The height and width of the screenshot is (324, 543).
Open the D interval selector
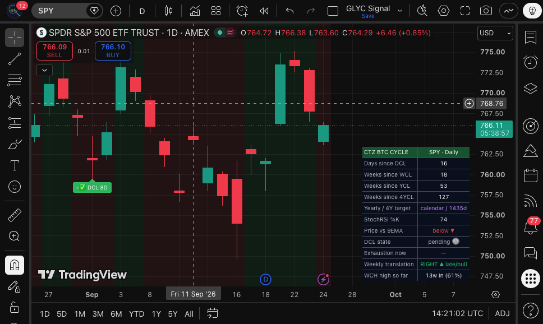(142, 11)
